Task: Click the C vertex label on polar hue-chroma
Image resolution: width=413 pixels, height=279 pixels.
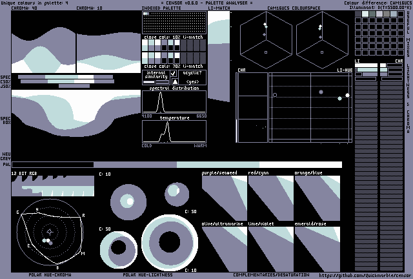Action: [x=28, y=246]
